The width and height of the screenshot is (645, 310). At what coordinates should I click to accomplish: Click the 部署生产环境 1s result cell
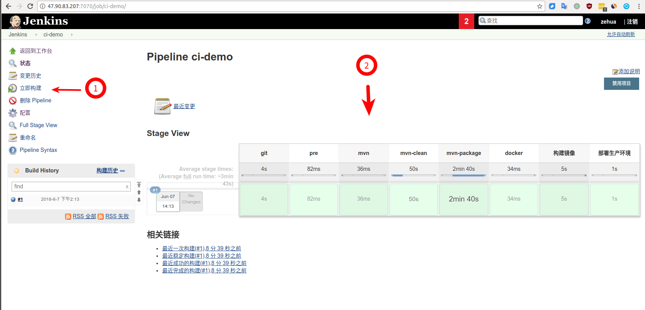[614, 199]
